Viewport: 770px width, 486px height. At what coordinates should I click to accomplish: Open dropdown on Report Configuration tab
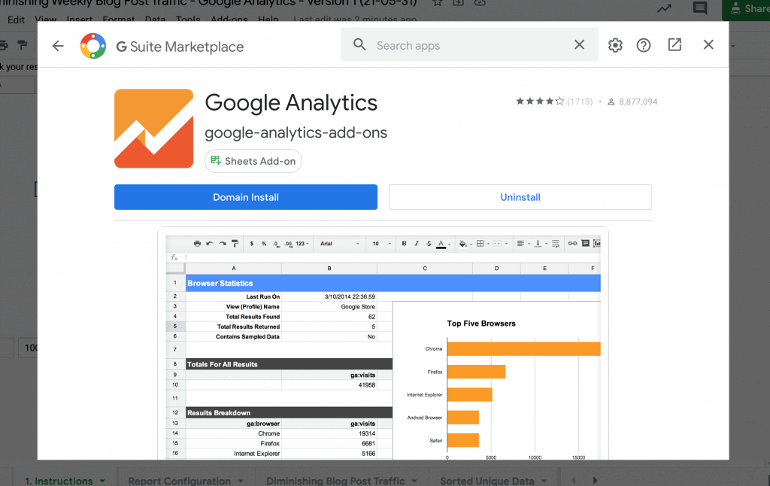point(241,481)
